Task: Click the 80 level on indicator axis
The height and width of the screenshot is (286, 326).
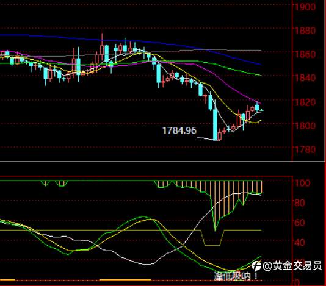Action: pyautogui.click(x=300, y=202)
